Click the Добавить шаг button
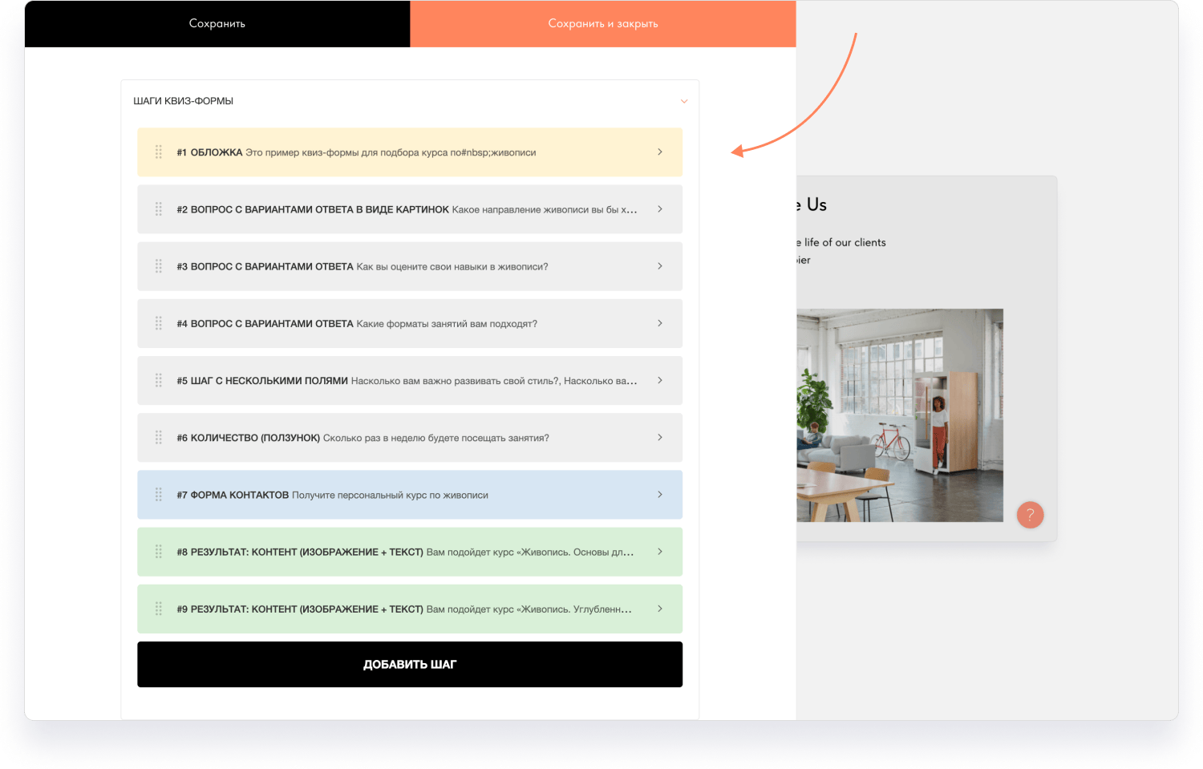This screenshot has width=1203, height=769. tap(410, 664)
